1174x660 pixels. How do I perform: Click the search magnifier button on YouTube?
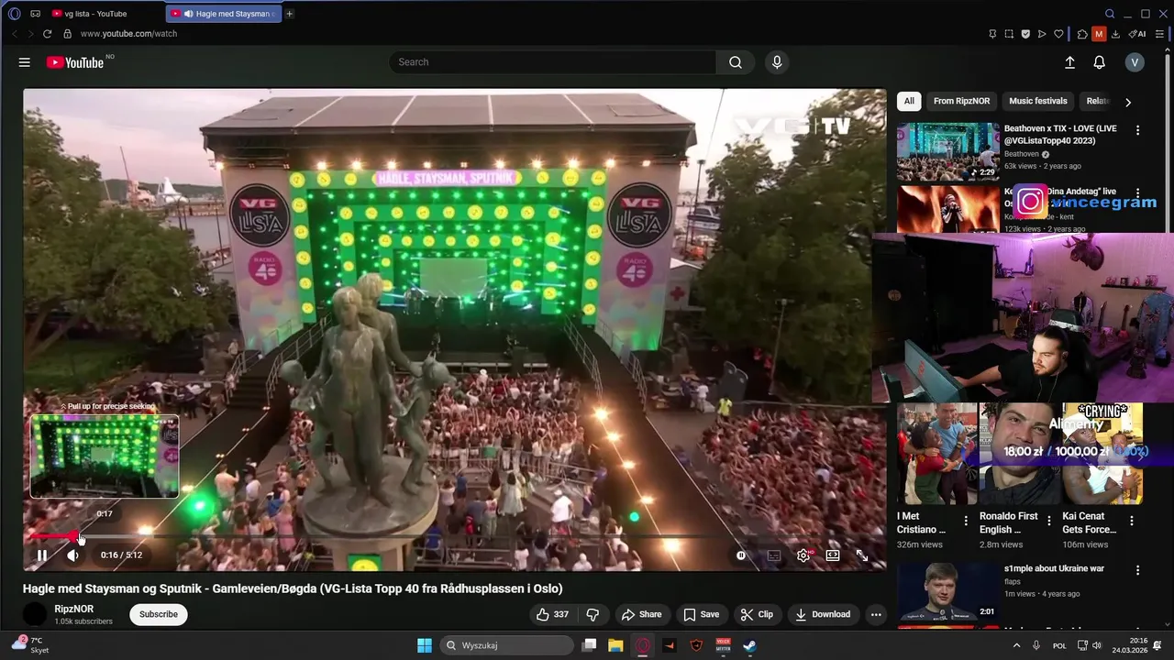coord(736,62)
